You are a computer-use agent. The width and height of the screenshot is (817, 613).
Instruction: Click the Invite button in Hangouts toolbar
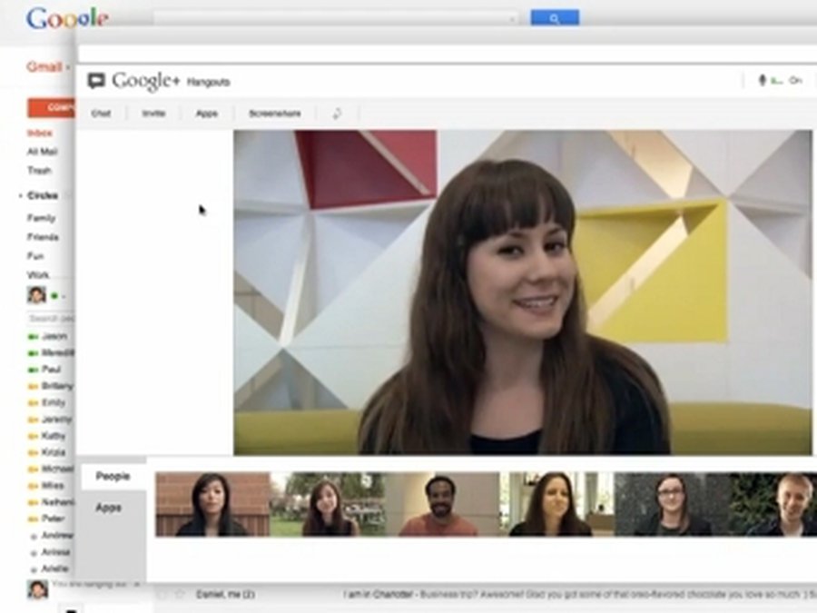[x=153, y=114]
